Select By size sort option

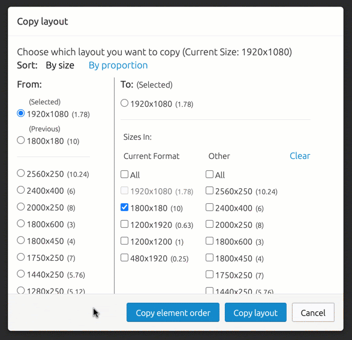(x=60, y=65)
